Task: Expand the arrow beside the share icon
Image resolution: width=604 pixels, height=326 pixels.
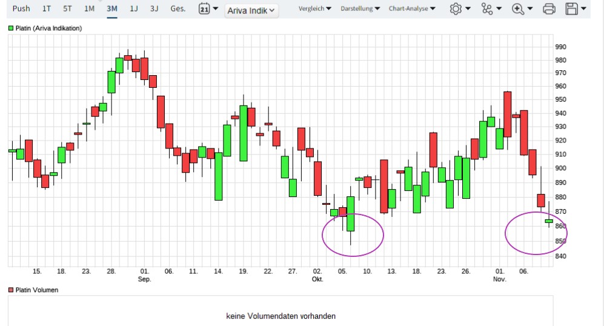Action: click(499, 8)
